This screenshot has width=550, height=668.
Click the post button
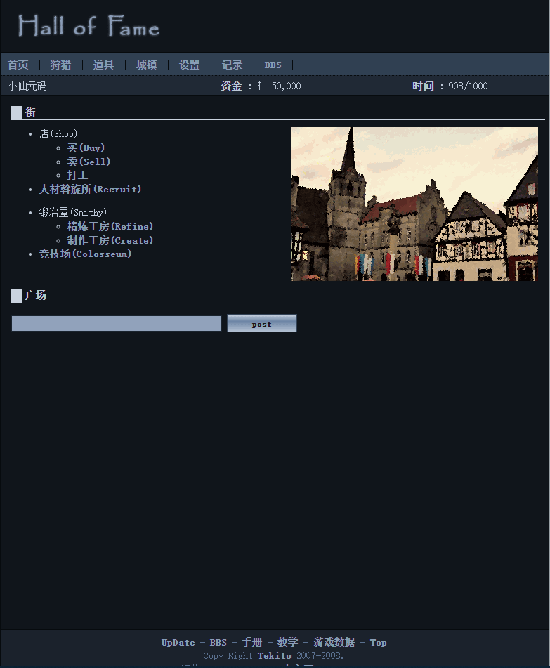pos(261,323)
